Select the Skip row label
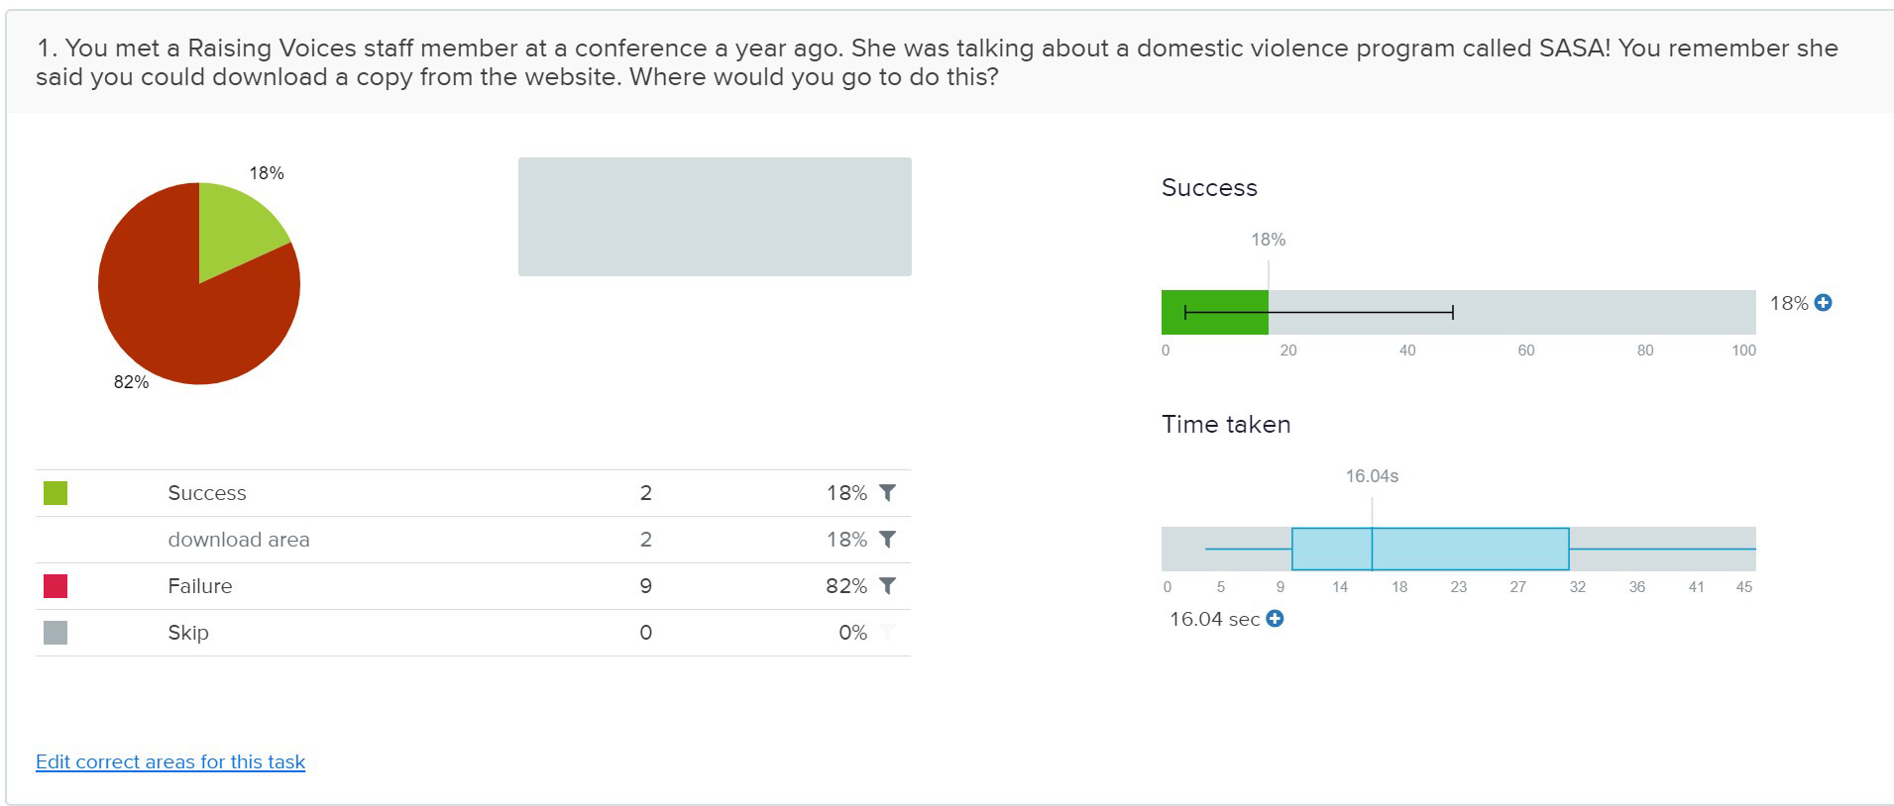1894x806 pixels. [188, 633]
